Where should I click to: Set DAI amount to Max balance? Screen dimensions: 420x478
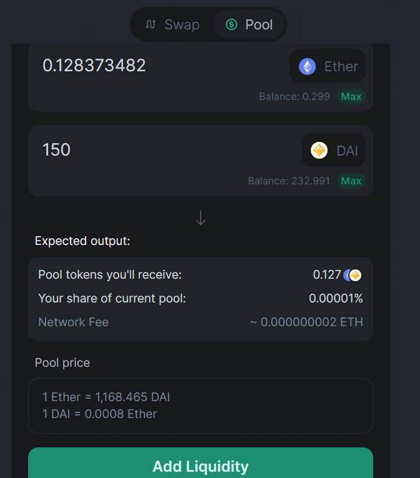[x=351, y=181]
